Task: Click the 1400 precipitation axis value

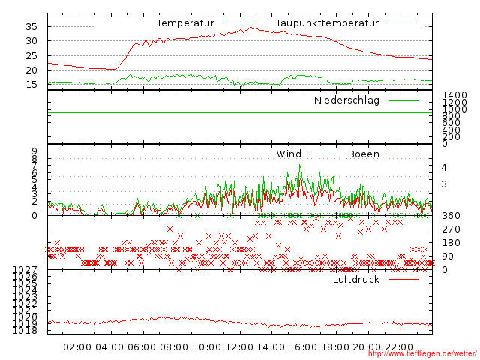Action: pos(454,95)
